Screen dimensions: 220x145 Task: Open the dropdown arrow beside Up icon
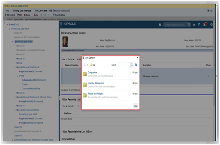pyautogui.click(x=88, y=65)
